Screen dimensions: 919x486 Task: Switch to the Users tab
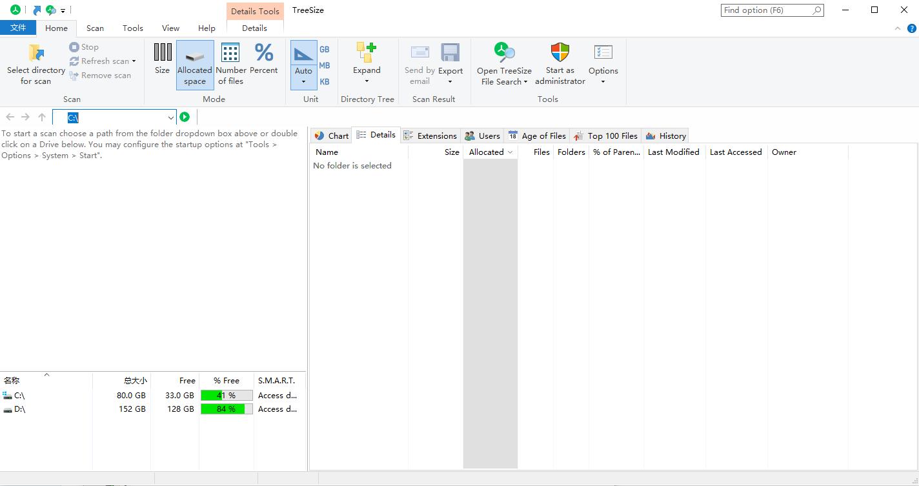[482, 136]
